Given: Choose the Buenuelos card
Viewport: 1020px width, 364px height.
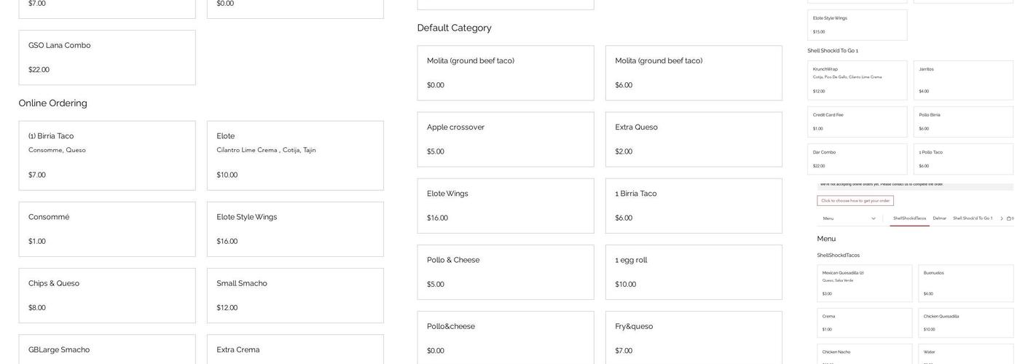Looking at the screenshot, I should [966, 283].
